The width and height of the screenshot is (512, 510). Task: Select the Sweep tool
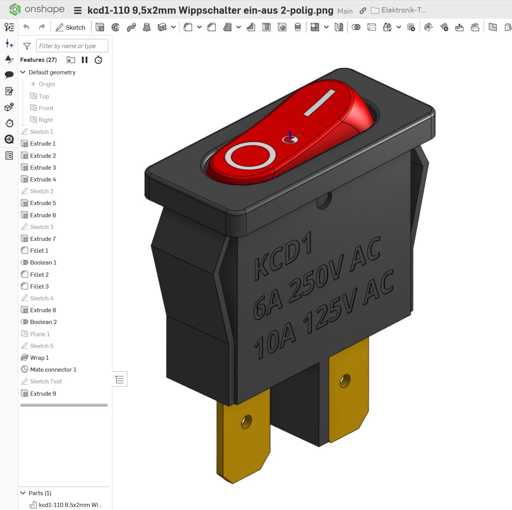(x=131, y=27)
